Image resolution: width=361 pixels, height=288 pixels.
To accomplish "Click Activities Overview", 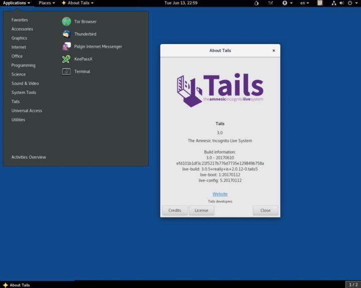I will tap(29, 157).
